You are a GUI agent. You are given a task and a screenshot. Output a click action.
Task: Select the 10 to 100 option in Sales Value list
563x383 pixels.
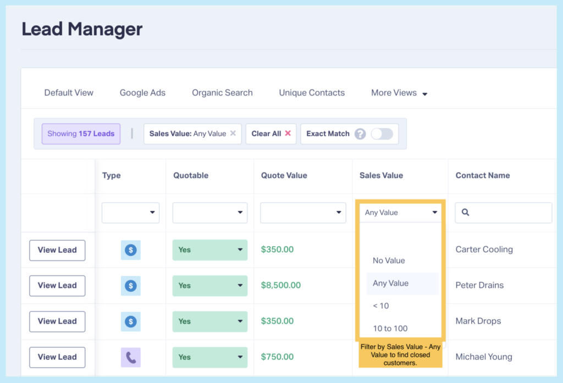click(389, 328)
